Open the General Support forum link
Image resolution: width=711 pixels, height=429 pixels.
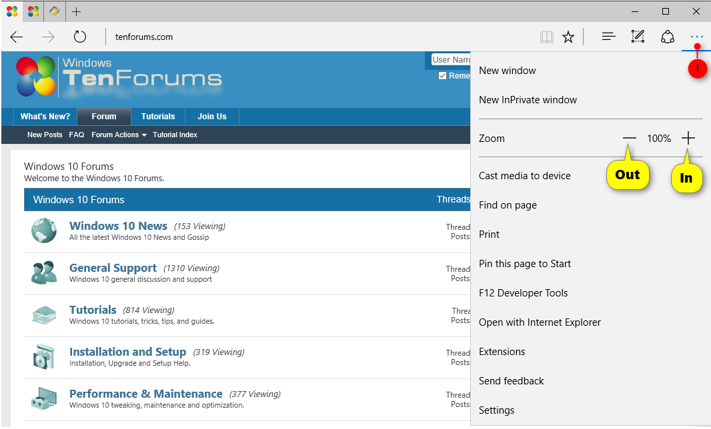click(113, 268)
